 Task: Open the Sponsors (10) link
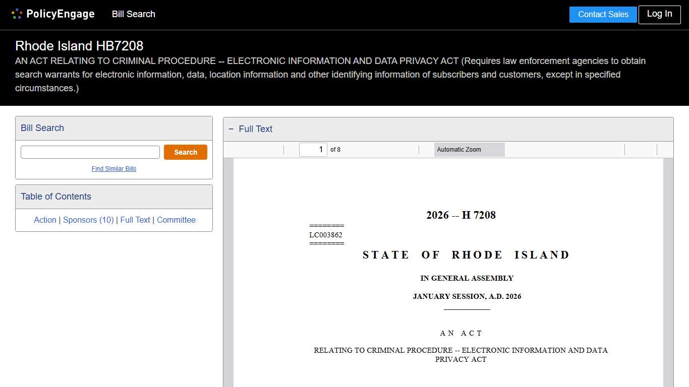[x=88, y=220]
